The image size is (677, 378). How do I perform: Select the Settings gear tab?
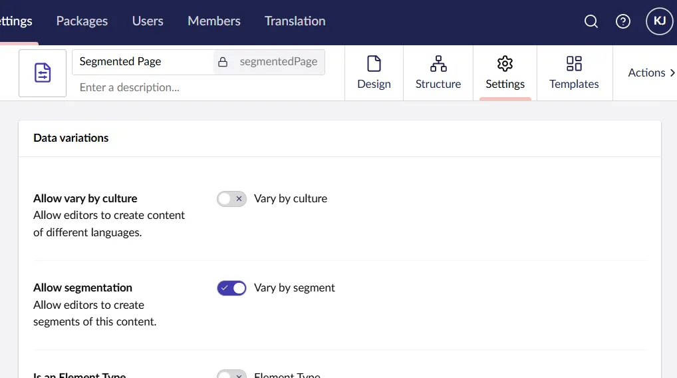pyautogui.click(x=505, y=73)
